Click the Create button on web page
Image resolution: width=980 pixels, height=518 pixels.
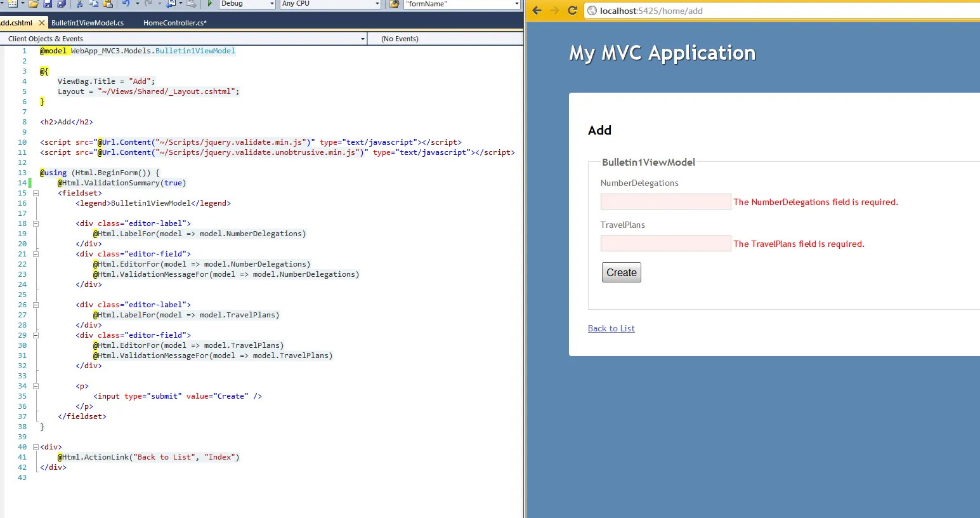click(x=622, y=272)
